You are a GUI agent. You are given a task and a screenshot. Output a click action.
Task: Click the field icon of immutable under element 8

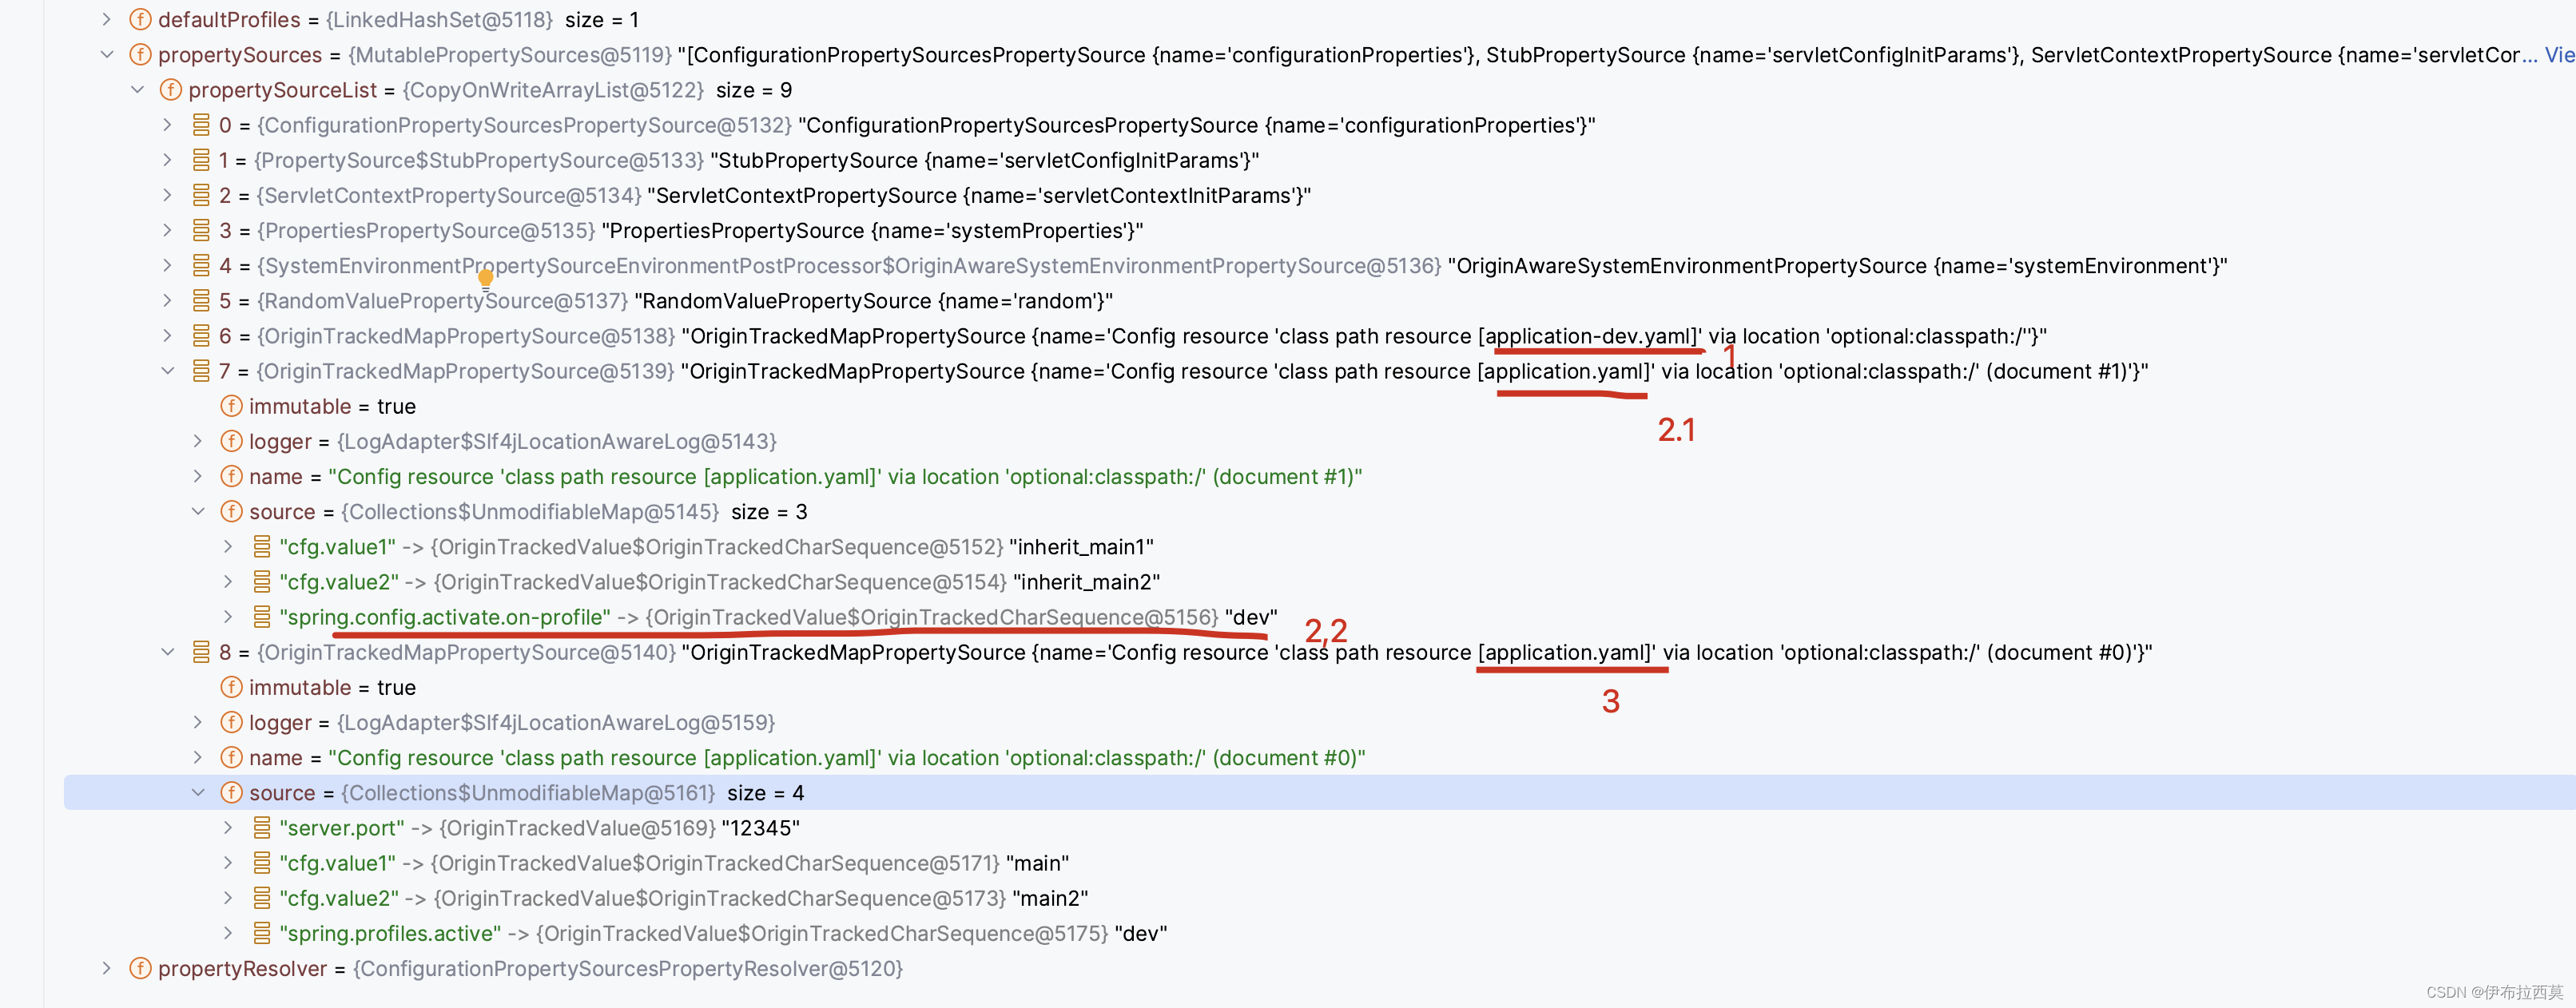[x=231, y=687]
